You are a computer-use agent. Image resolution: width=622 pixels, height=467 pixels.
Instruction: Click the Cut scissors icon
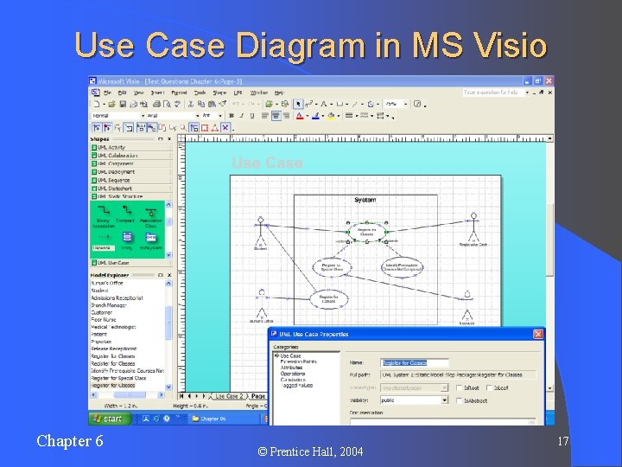tap(191, 104)
